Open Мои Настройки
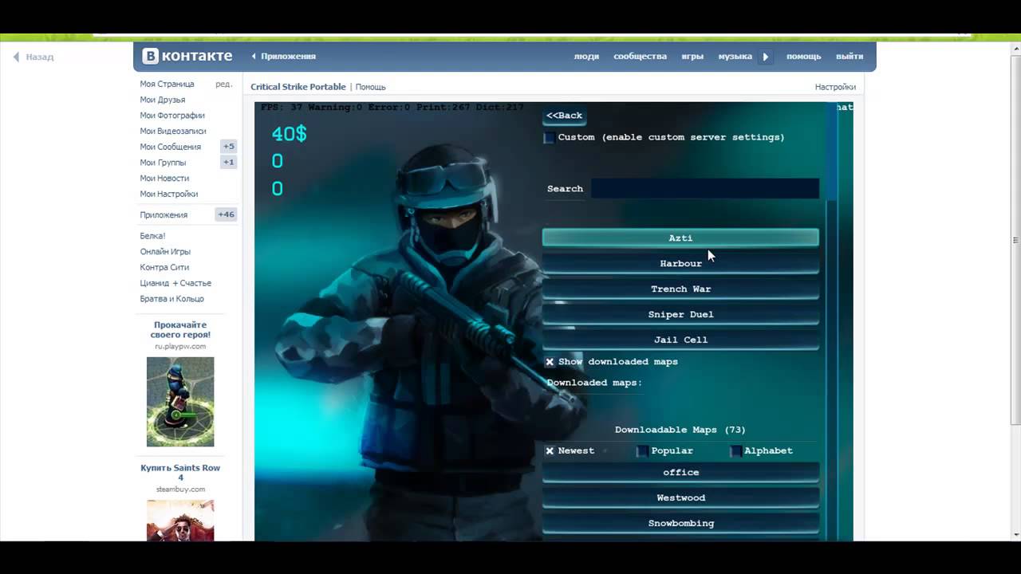1021x574 pixels. click(169, 194)
